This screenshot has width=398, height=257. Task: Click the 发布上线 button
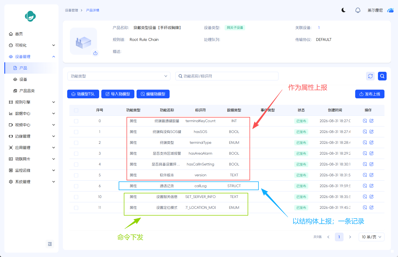370,94
